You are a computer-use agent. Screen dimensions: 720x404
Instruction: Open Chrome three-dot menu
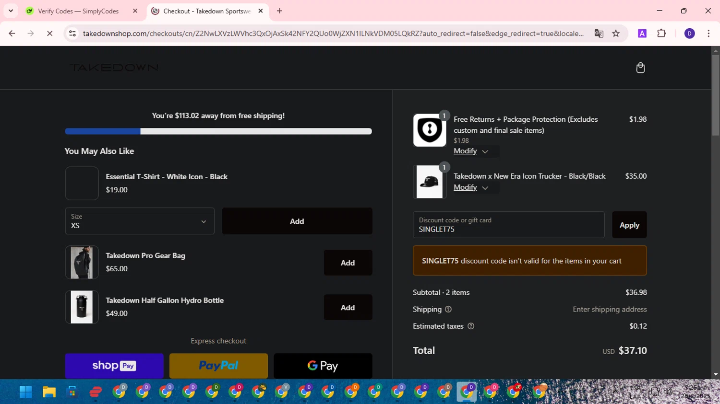pos(708,34)
